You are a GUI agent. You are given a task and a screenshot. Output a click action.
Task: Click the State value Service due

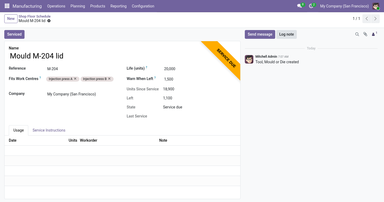pyautogui.click(x=173, y=107)
